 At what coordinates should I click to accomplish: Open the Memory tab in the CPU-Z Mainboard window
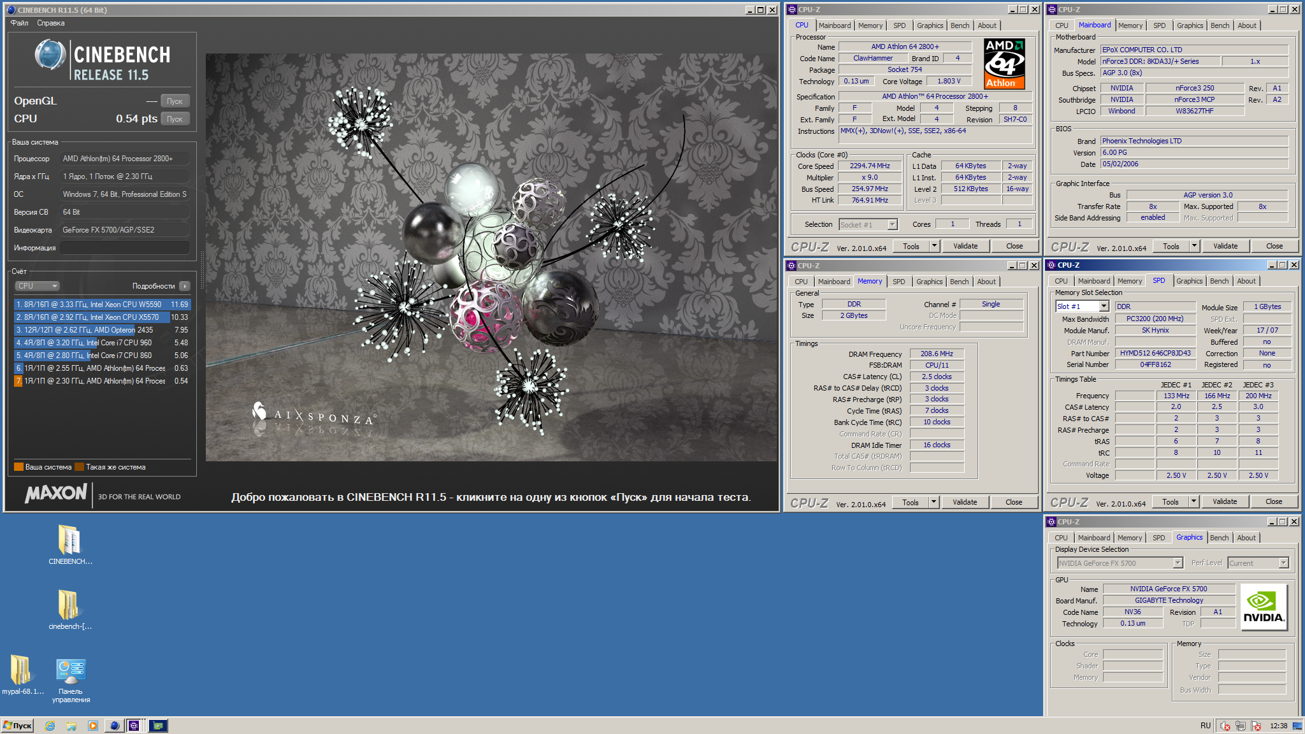(1130, 25)
